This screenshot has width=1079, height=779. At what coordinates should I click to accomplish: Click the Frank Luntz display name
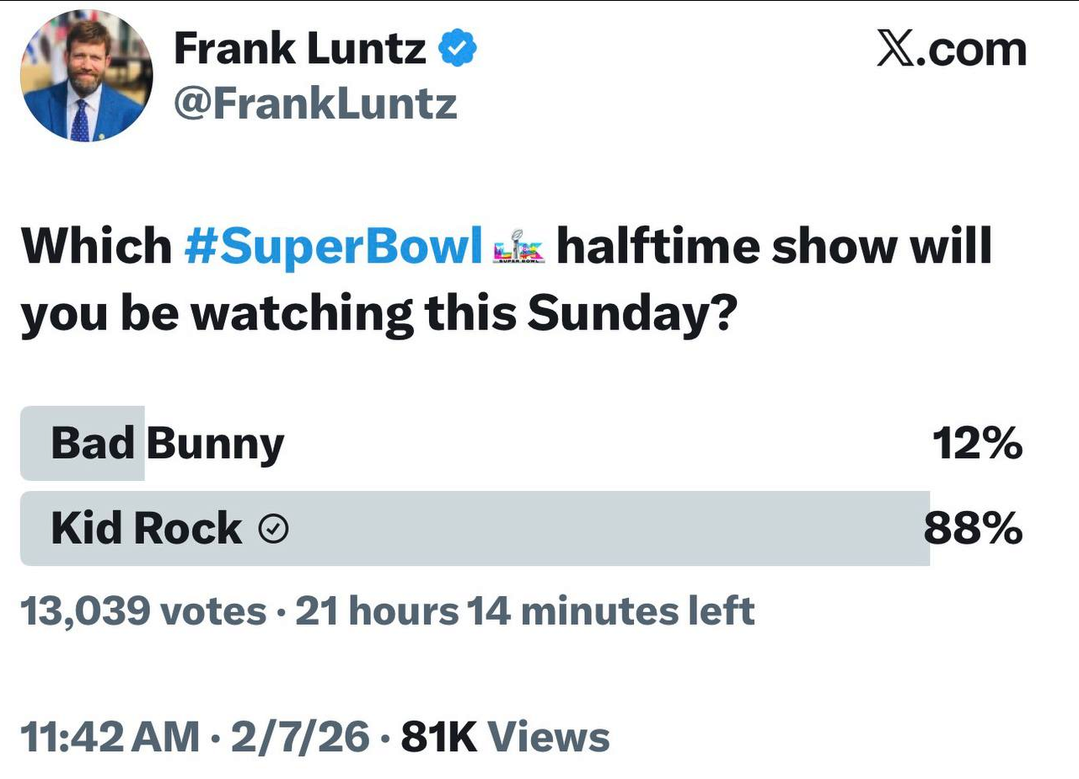pos(299,50)
